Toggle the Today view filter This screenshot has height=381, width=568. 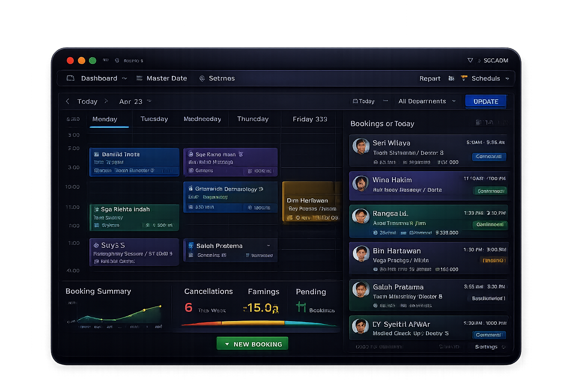point(364,101)
